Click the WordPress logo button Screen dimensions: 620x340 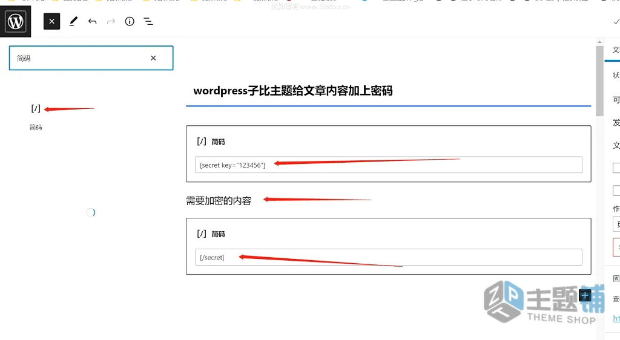pyautogui.click(x=15, y=21)
